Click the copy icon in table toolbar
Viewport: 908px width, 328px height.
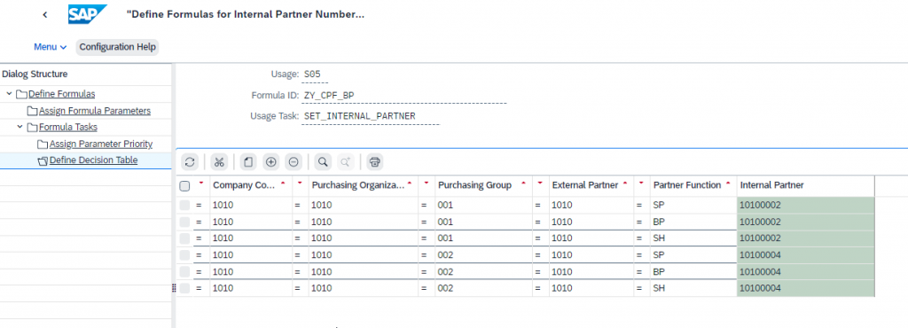(248, 162)
